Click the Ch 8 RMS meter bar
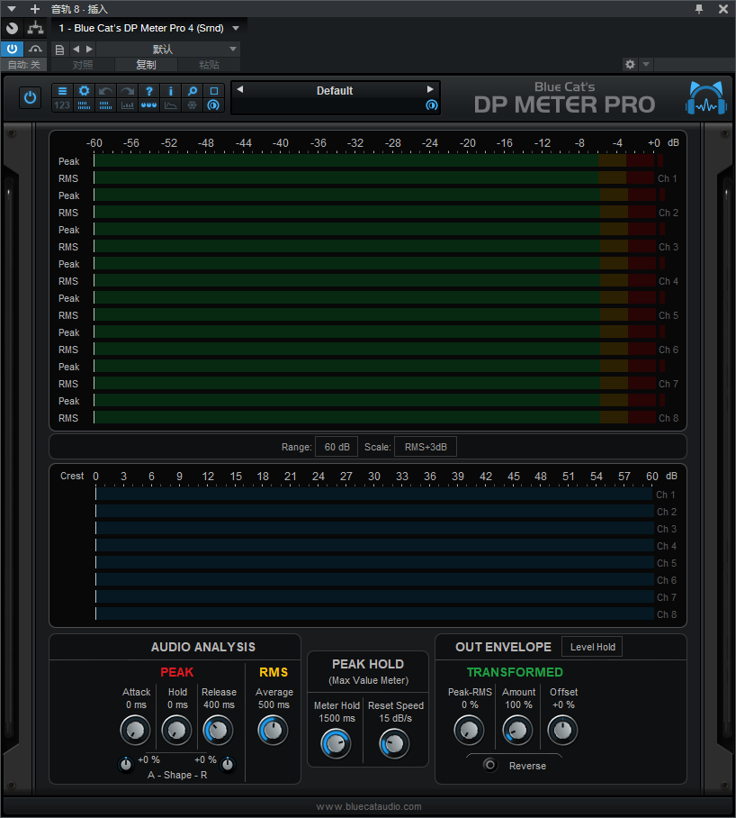Screen dimensions: 736x818 point(374,417)
